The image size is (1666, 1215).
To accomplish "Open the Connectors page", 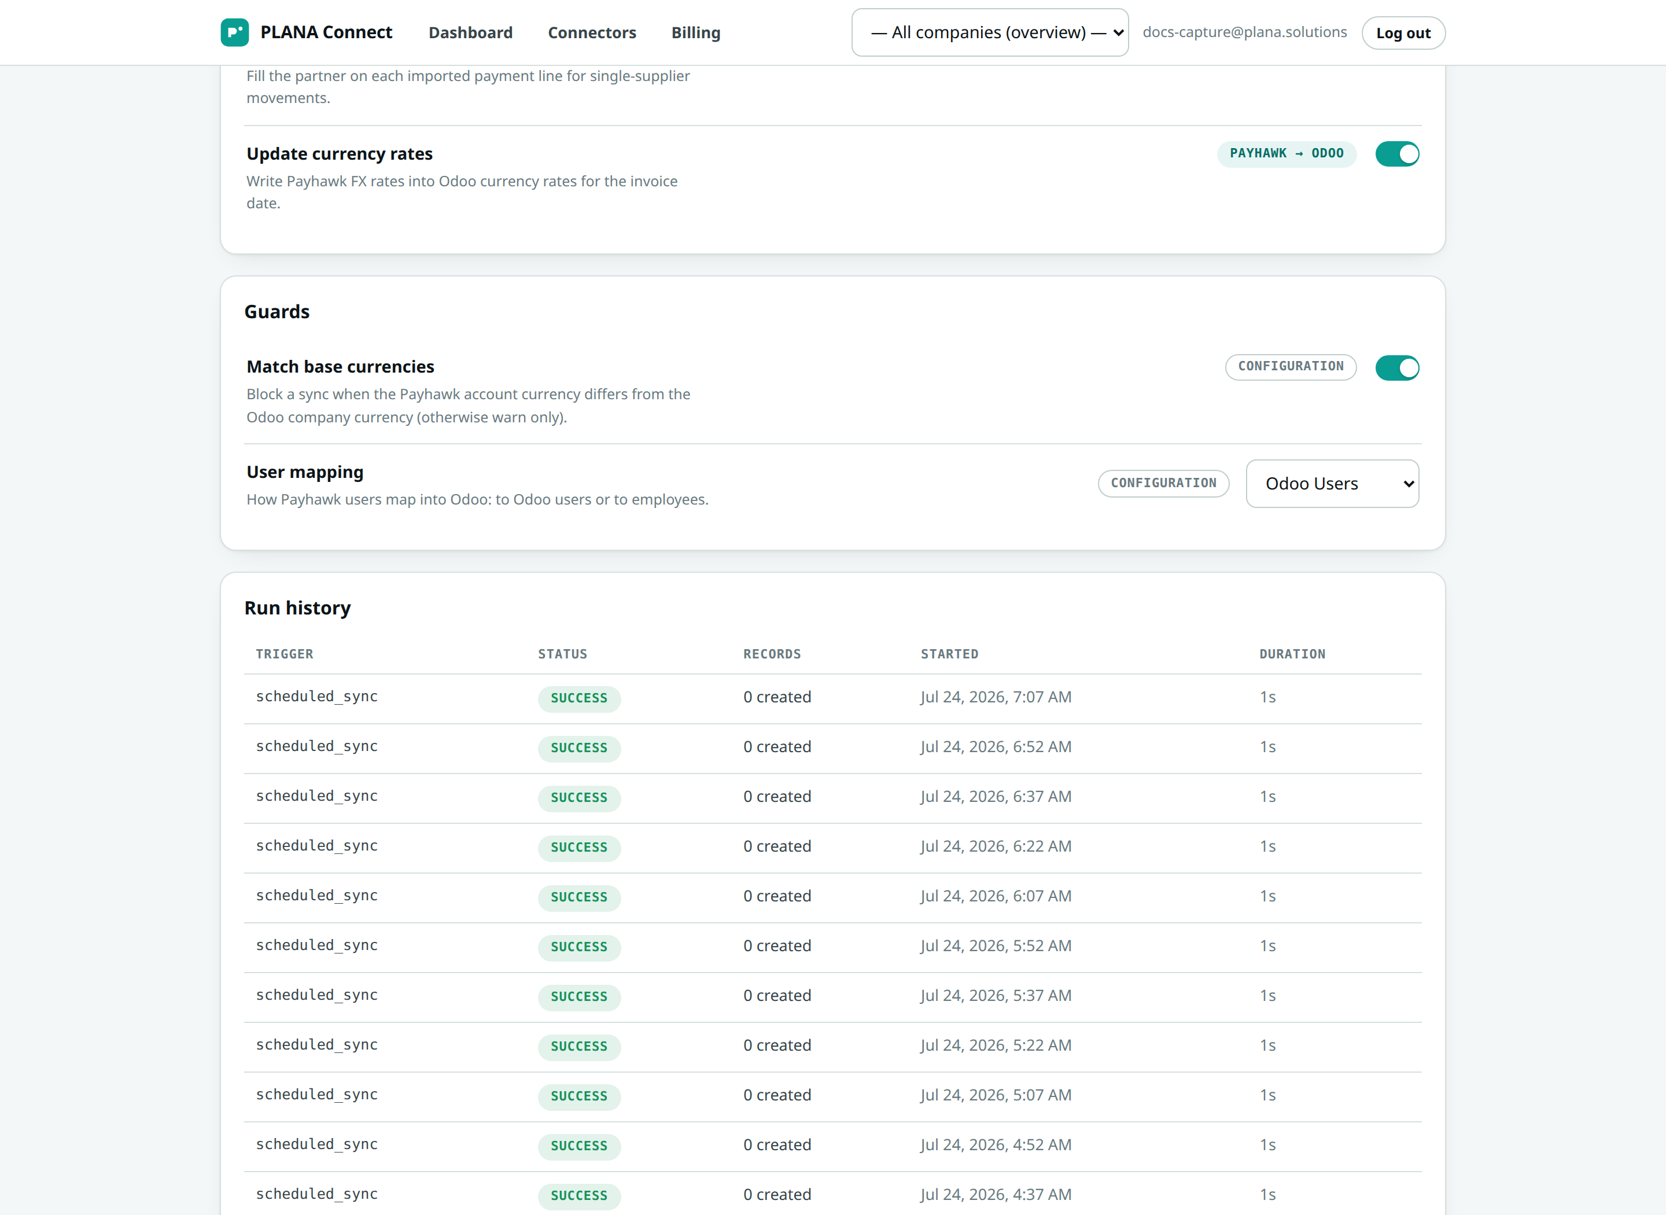I will tap(592, 32).
